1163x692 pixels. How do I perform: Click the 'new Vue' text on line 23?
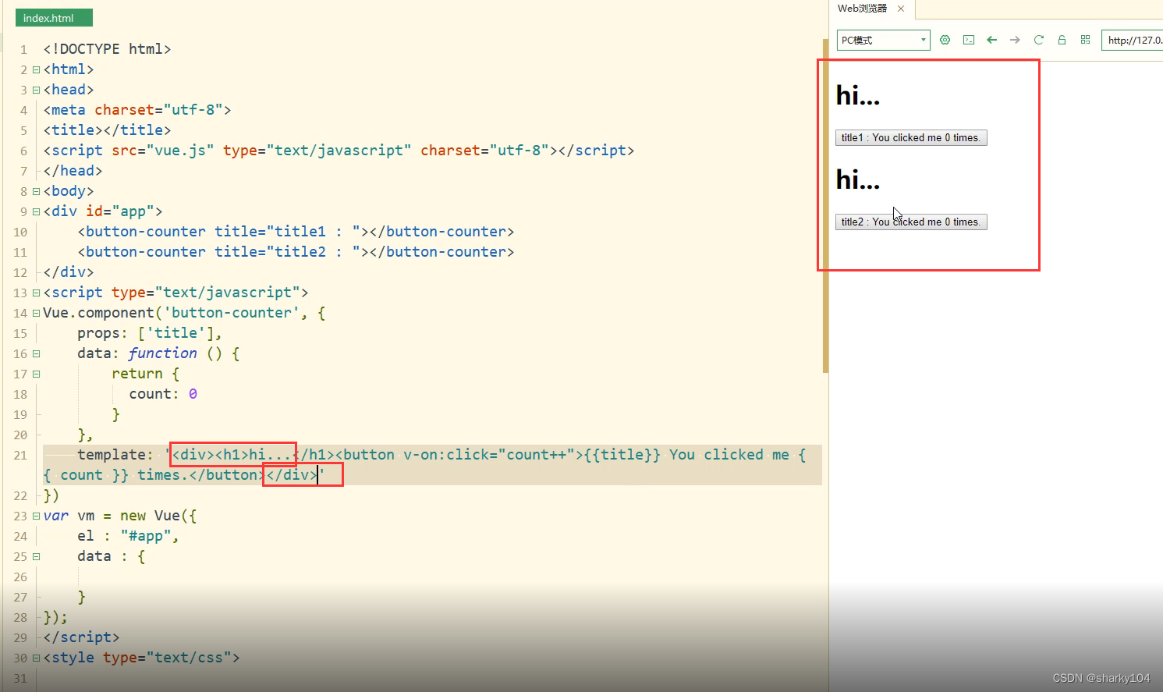pos(150,516)
